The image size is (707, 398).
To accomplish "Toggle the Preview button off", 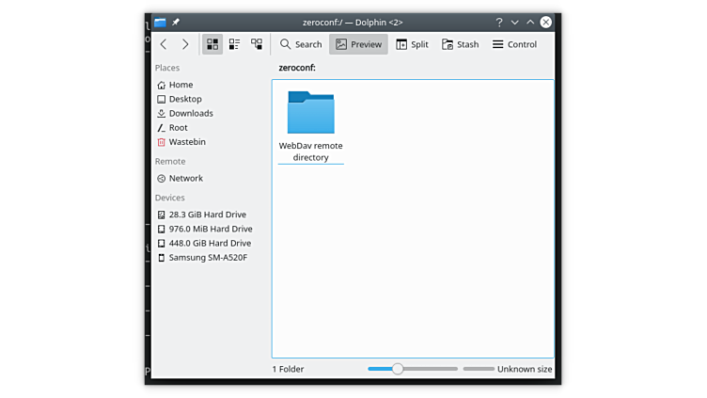I will tap(358, 44).
